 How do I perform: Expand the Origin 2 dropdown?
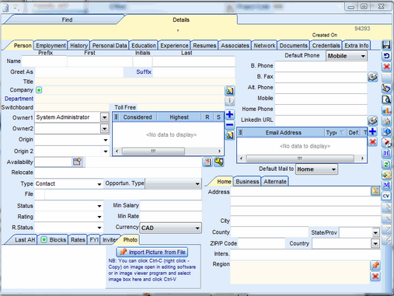[x=106, y=151]
